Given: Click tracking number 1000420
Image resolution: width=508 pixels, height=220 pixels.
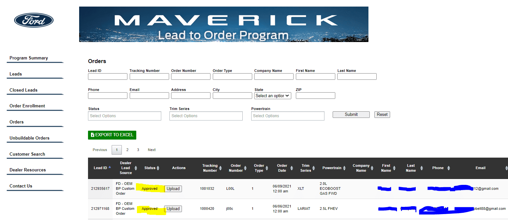Looking at the screenshot, I should tap(207, 209).
